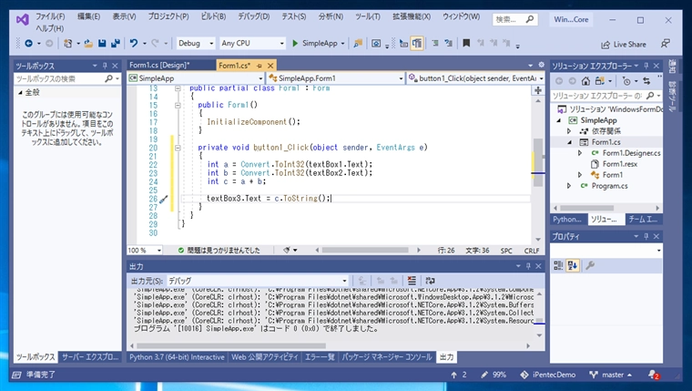The height and width of the screenshot is (391, 692).
Task: Click the Undo icon in toolbar
Action: [x=134, y=43]
